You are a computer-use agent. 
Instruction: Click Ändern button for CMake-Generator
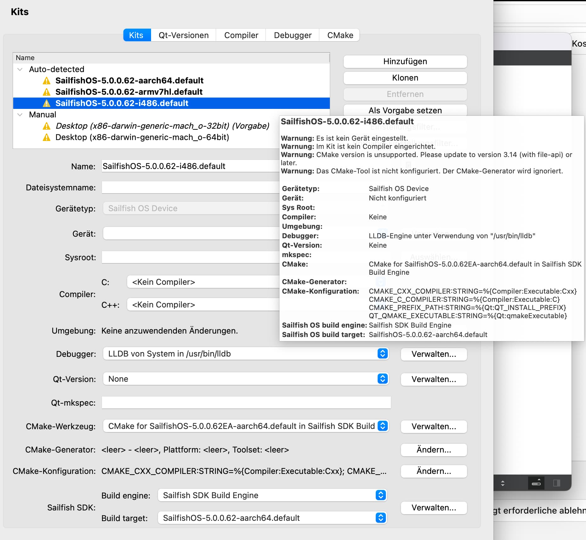coord(433,450)
